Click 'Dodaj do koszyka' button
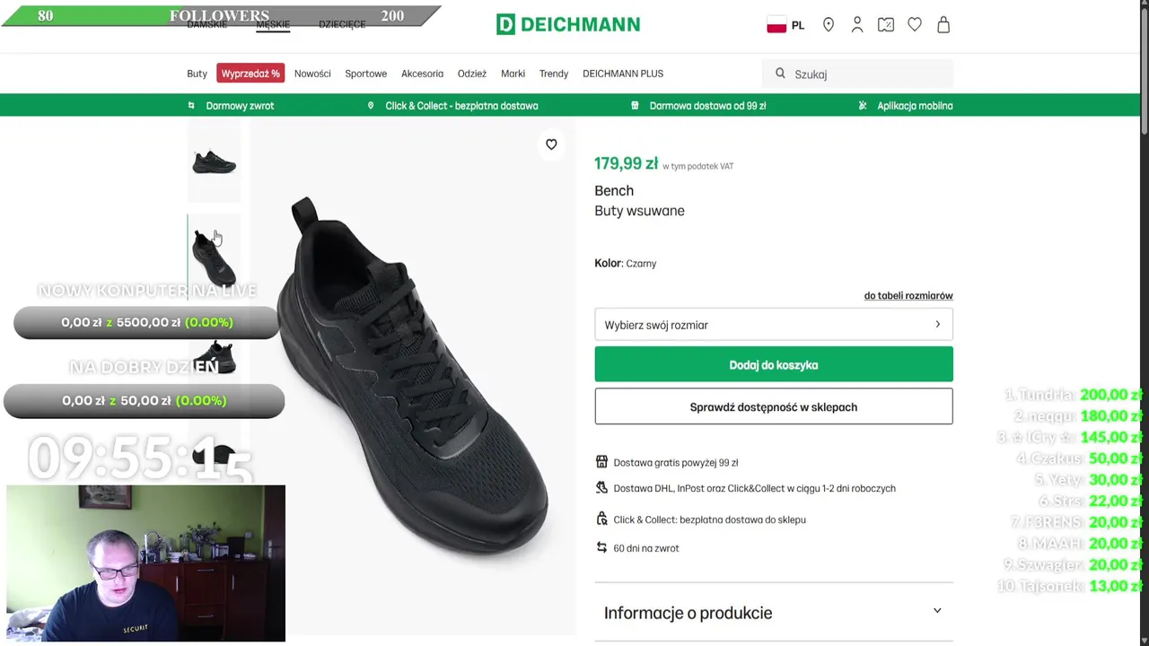 (773, 365)
